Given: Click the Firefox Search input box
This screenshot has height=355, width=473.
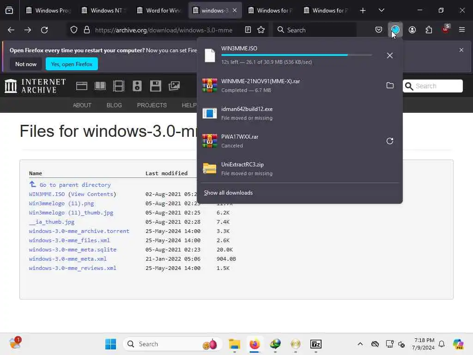Looking at the screenshot, I should [315, 30].
